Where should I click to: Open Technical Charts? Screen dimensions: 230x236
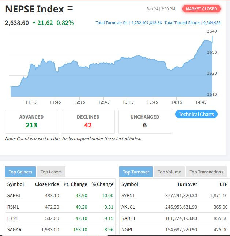point(196,114)
